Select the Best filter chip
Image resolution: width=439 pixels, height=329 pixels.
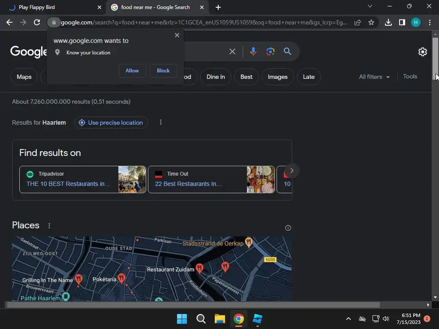tap(247, 77)
